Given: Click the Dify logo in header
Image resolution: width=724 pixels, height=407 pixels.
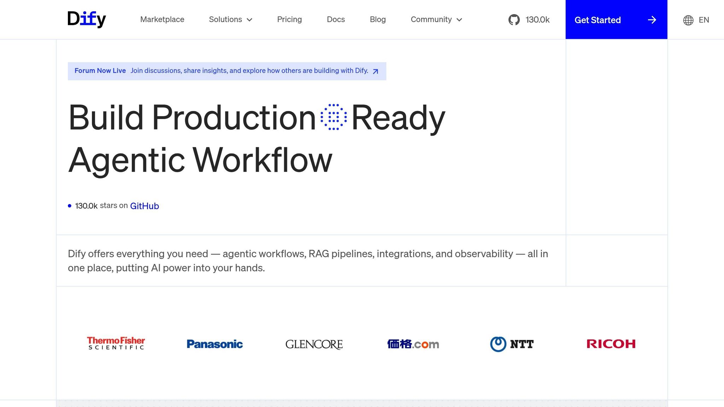Looking at the screenshot, I should point(87,19).
